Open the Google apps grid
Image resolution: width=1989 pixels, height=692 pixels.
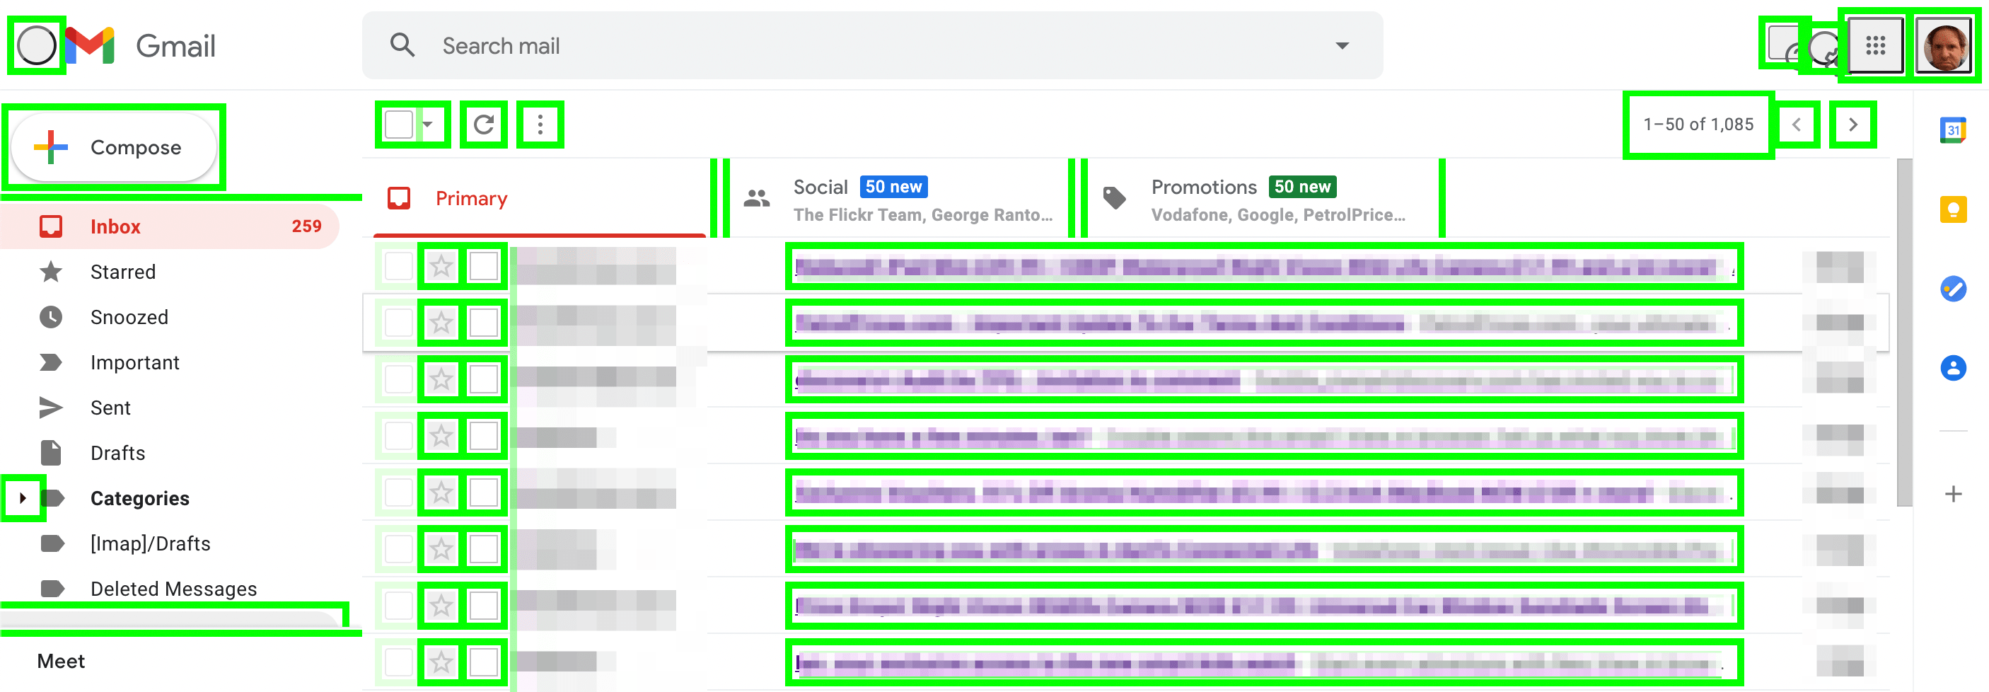tap(1876, 45)
